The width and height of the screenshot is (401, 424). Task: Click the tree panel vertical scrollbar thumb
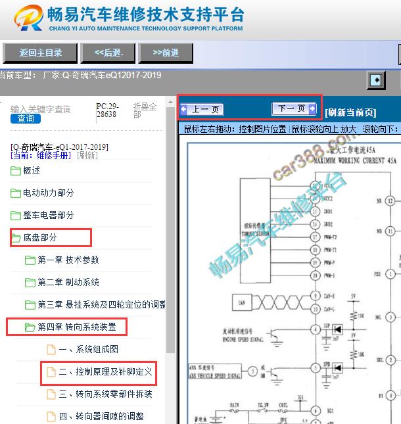coord(170,230)
